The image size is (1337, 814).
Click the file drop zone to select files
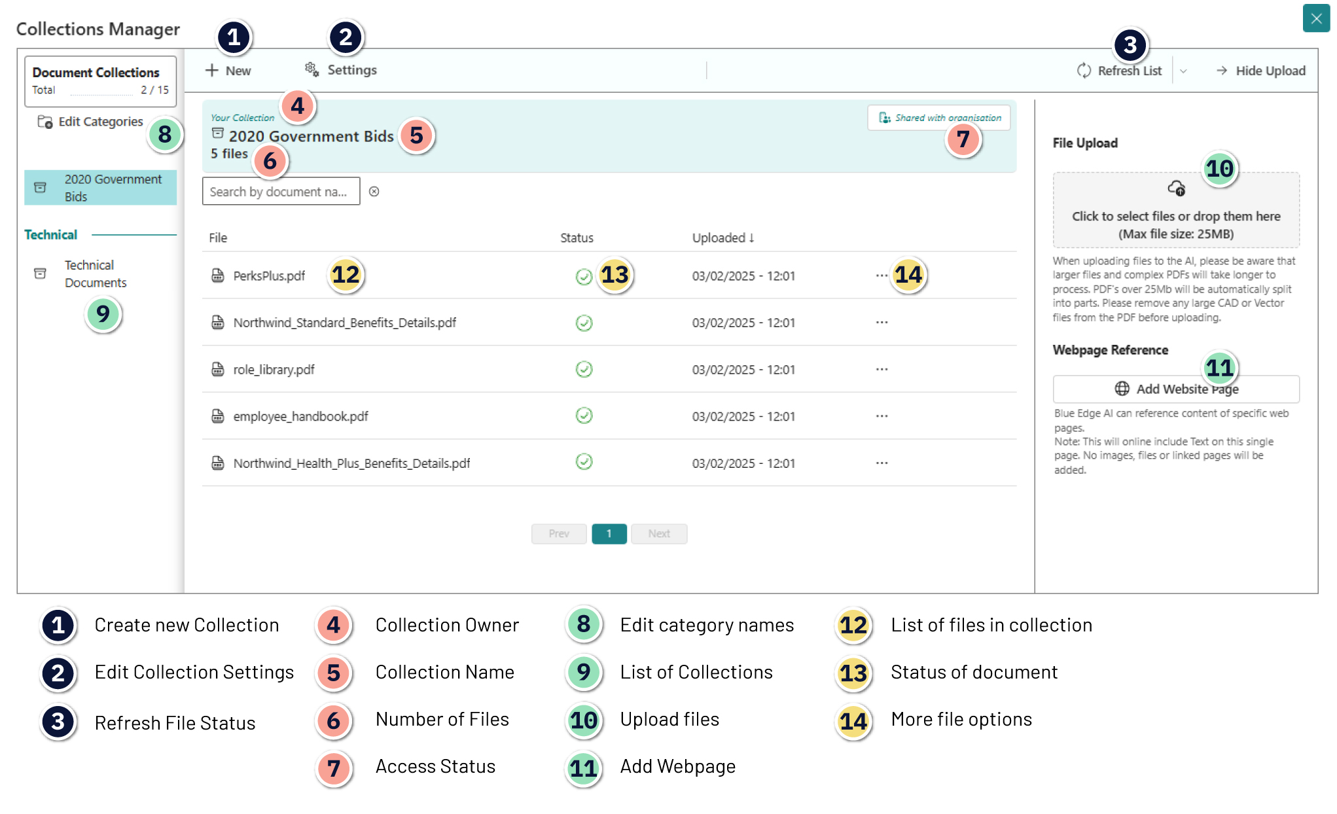1176,210
